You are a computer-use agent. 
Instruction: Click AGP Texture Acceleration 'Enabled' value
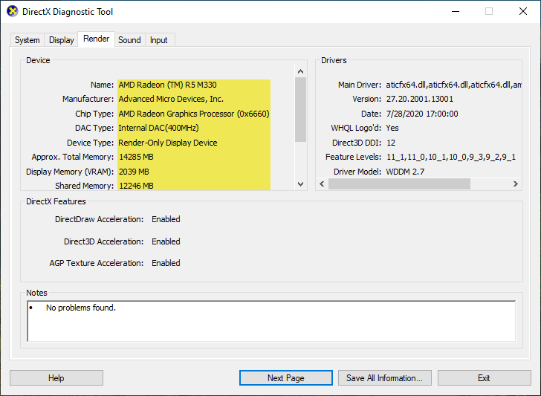coord(166,263)
